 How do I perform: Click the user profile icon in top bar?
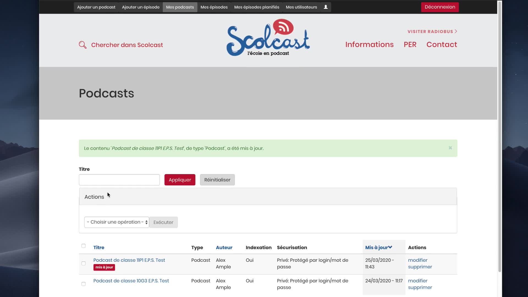(326, 7)
